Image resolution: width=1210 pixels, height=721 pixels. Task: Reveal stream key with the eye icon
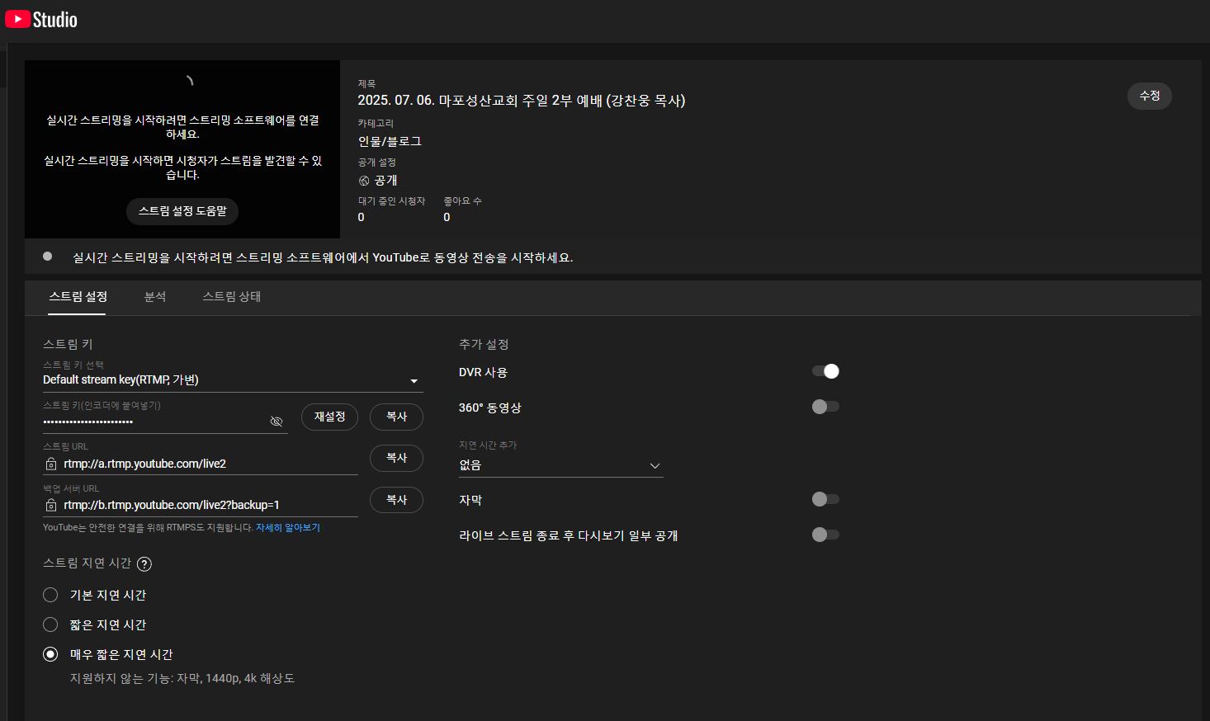point(277,422)
